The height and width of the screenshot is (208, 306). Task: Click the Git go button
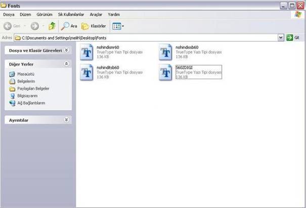click(293, 38)
